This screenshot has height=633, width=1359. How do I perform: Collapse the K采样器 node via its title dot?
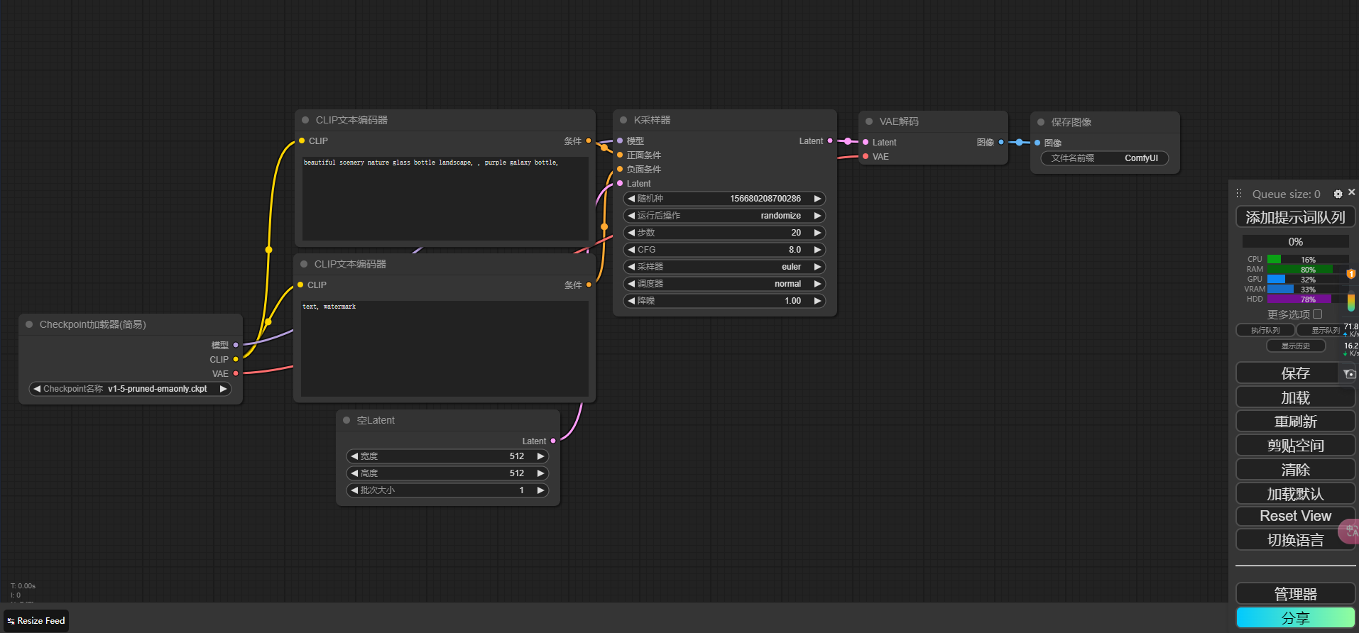[623, 120]
